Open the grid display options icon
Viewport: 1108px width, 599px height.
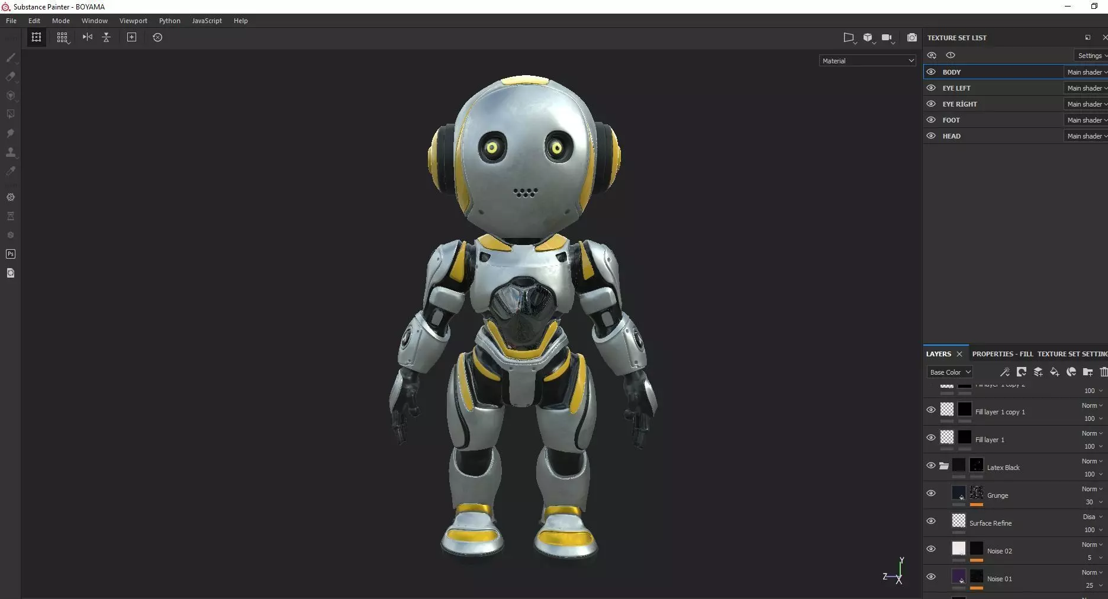[x=62, y=37]
